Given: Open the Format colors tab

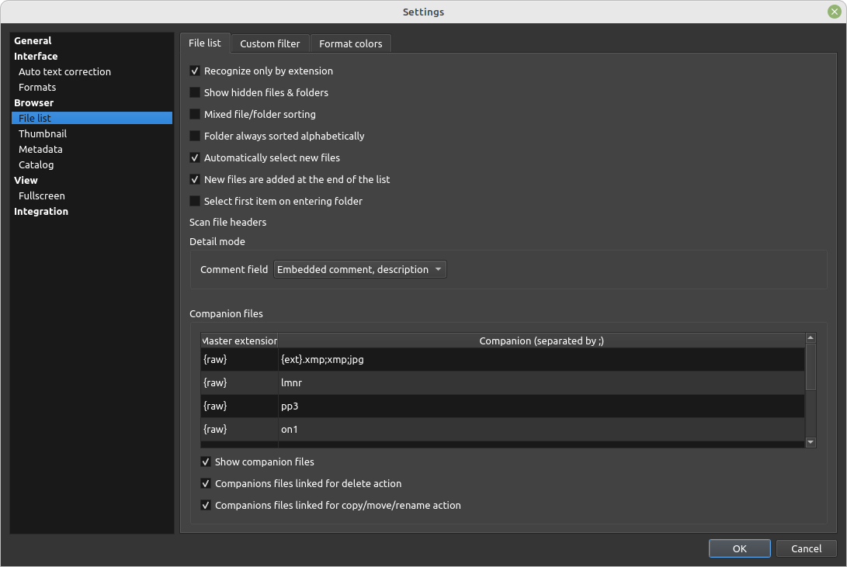Looking at the screenshot, I should click(350, 44).
